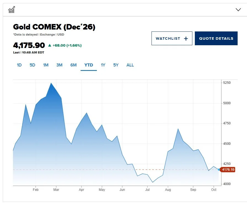Screen dimensions: 247x203
Task: Click the 4750 price axis label
Action: (x=227, y=123)
